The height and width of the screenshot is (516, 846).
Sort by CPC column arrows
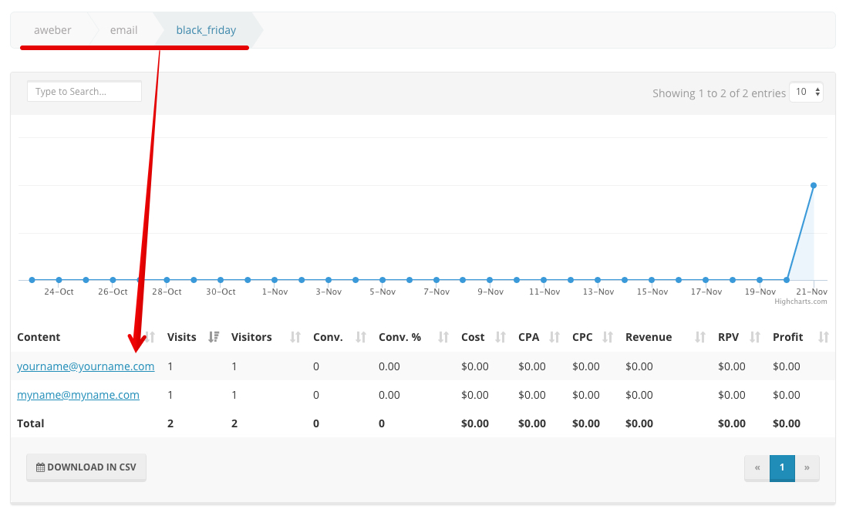click(608, 337)
